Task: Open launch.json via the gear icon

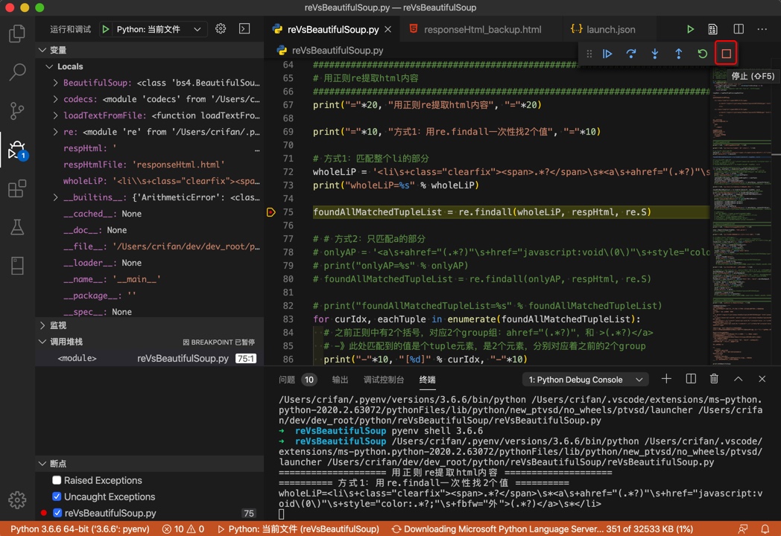Action: (221, 29)
